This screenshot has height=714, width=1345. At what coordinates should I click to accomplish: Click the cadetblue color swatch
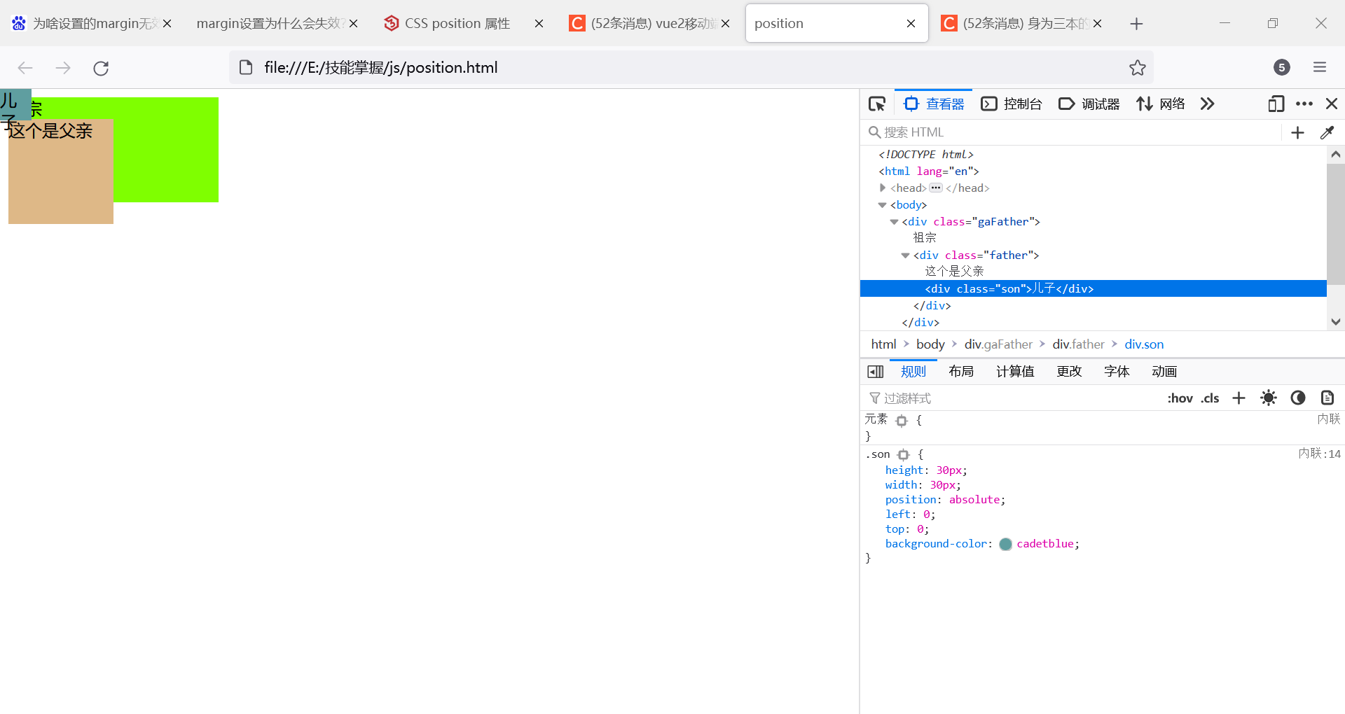(x=1005, y=544)
